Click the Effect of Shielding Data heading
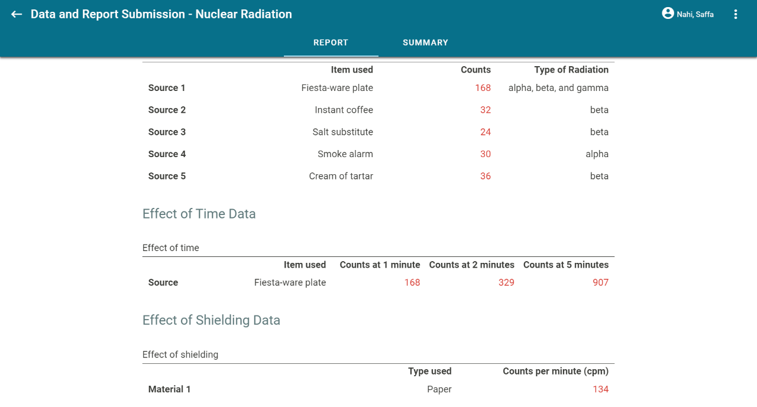 click(211, 320)
